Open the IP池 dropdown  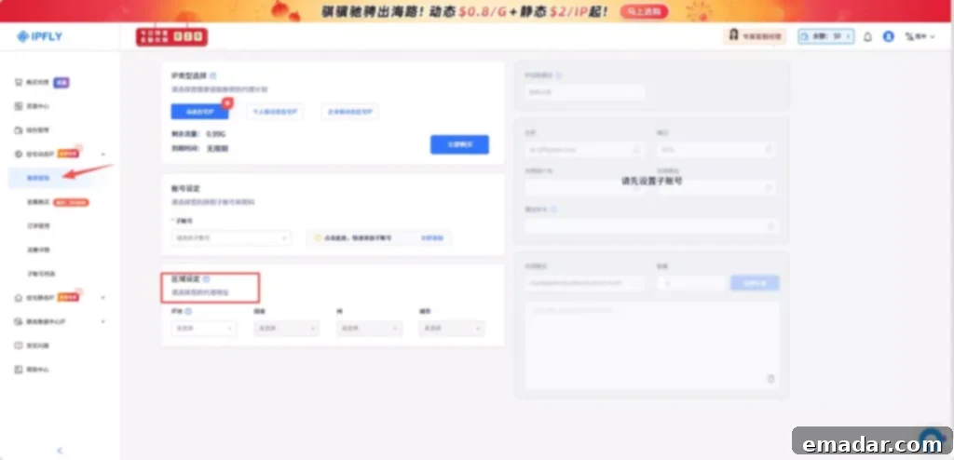(x=204, y=329)
